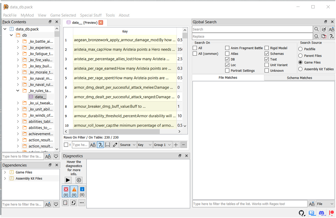Open the PackFile menu
Viewport: 336px width, 218px height.
10,15
